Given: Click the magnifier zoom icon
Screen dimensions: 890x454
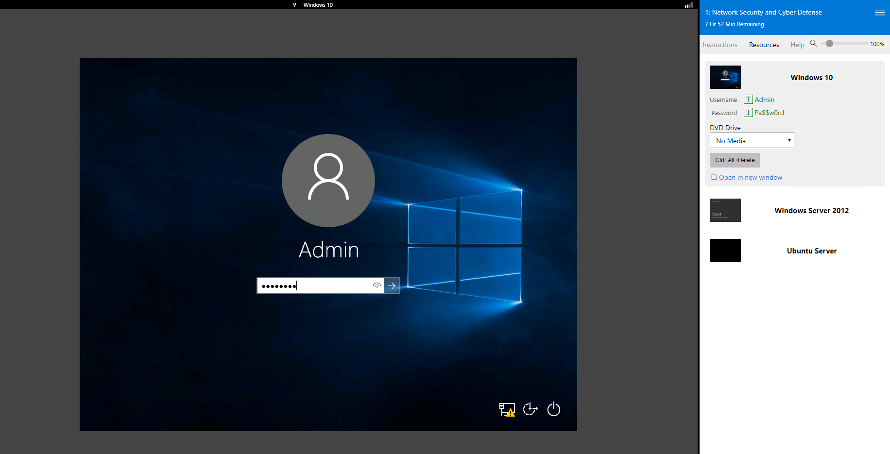Looking at the screenshot, I should click(x=813, y=43).
